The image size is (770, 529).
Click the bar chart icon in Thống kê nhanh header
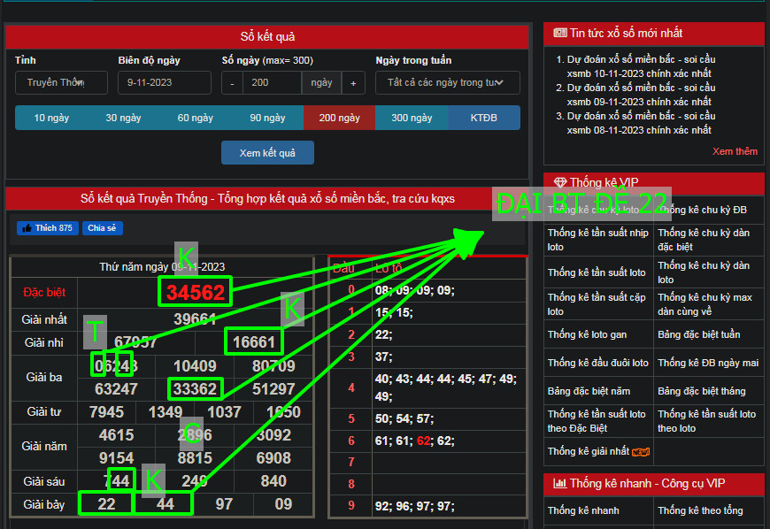click(559, 483)
